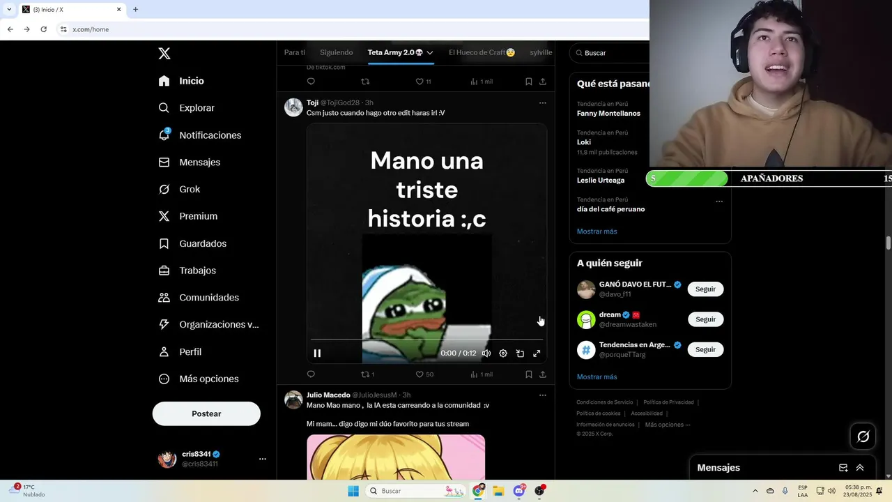Open the more menu on Toji's post
892x502 pixels.
pyautogui.click(x=543, y=103)
